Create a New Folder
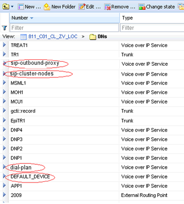The width and height of the screenshot is (184, 204). 59,7
